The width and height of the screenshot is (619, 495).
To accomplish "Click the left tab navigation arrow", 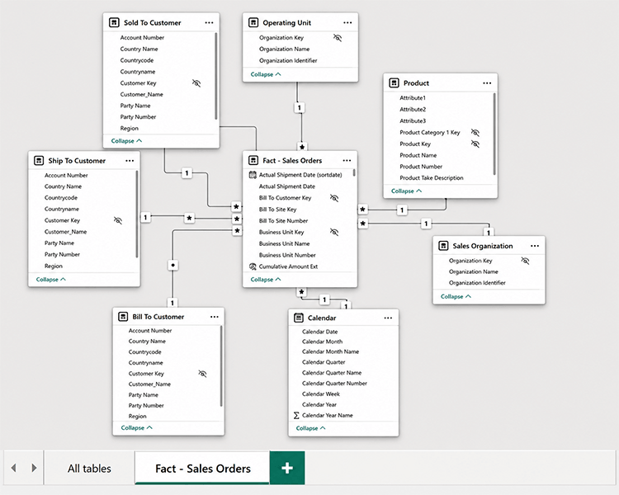I will tap(14, 468).
